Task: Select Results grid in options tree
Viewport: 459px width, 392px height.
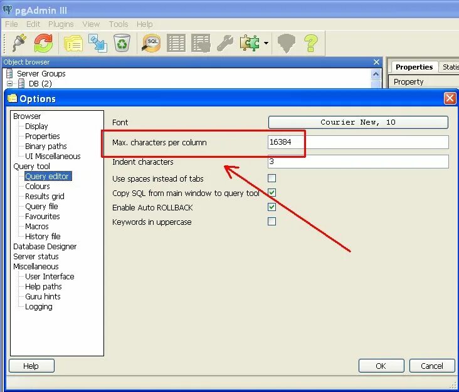Action: 45,197
